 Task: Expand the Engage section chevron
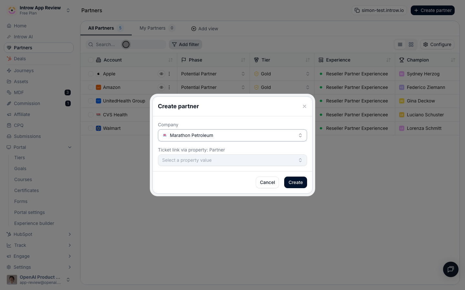pyautogui.click(x=70, y=256)
